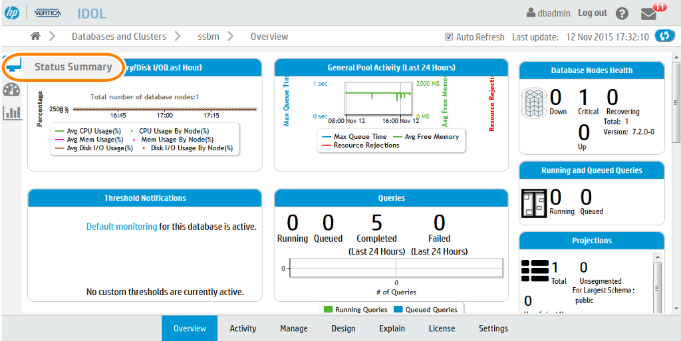
Task: Click the projections list icon
Action: point(535,272)
